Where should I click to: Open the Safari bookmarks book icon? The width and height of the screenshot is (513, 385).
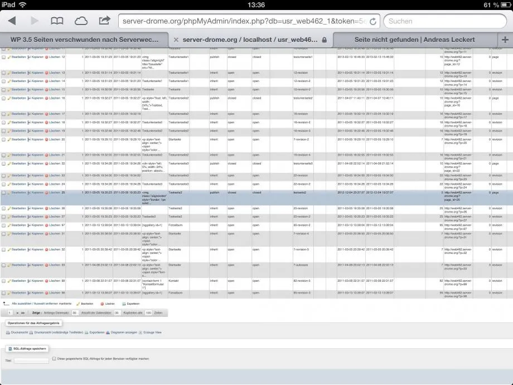[x=57, y=21]
